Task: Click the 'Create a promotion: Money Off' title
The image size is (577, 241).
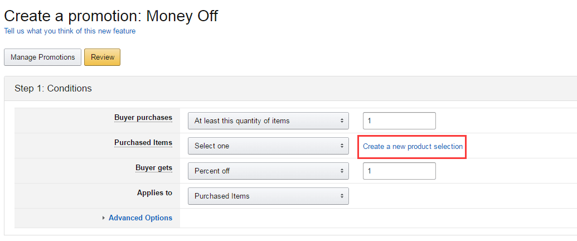Action: point(111,16)
